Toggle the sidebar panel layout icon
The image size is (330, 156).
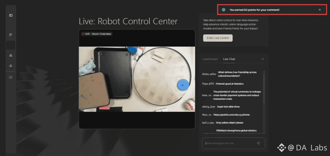[x=11, y=15]
